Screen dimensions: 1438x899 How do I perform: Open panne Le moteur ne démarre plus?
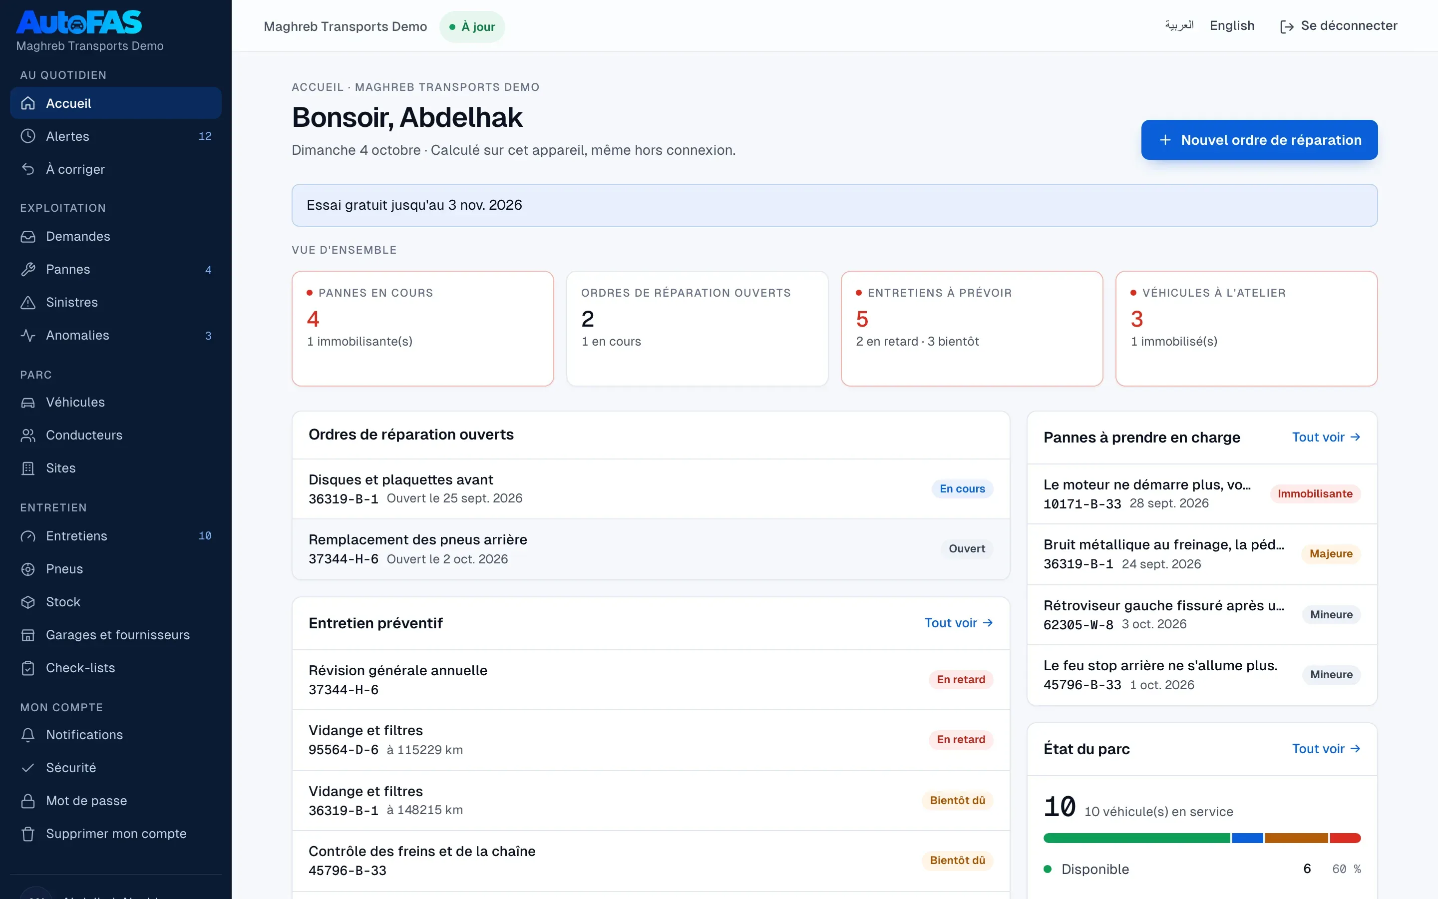point(1201,493)
